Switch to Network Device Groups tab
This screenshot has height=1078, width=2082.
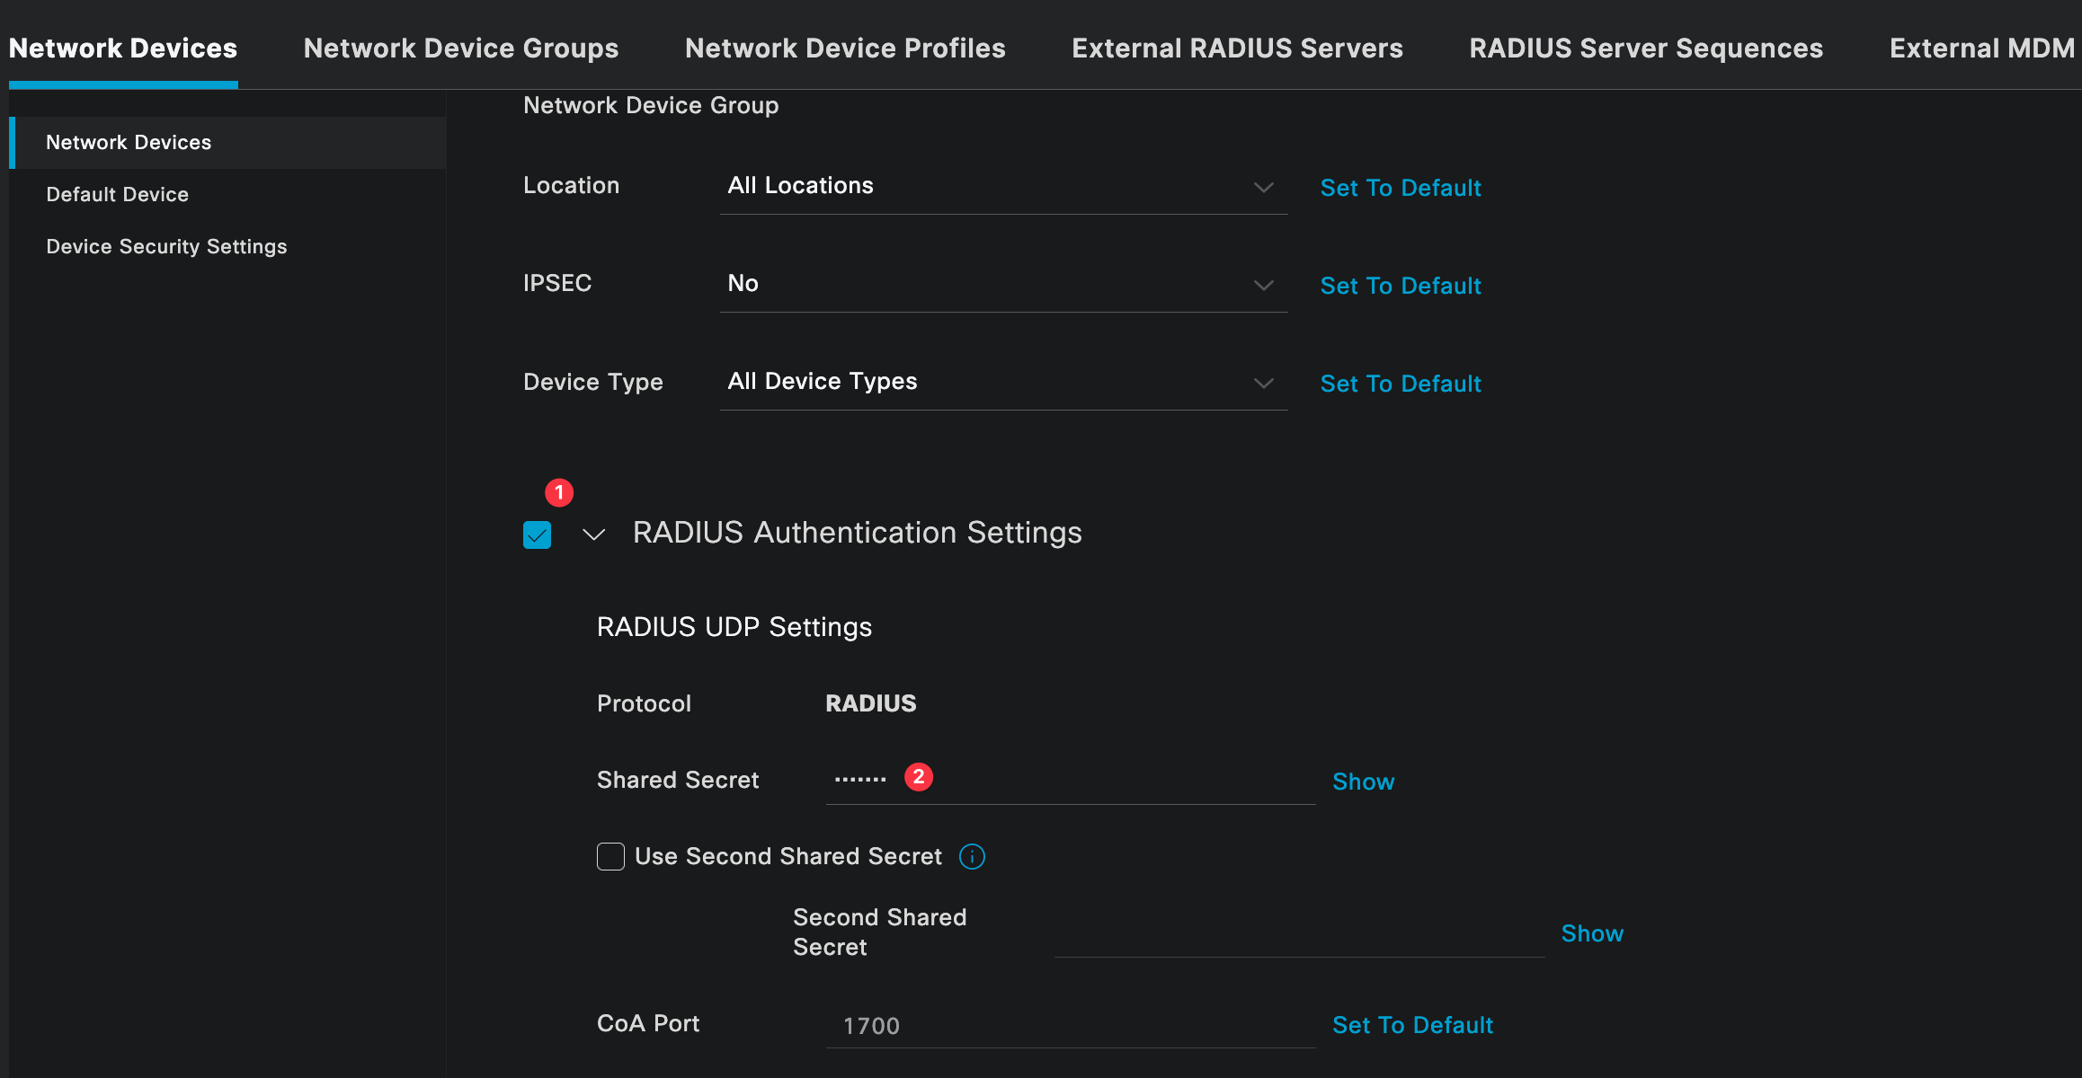(x=460, y=49)
